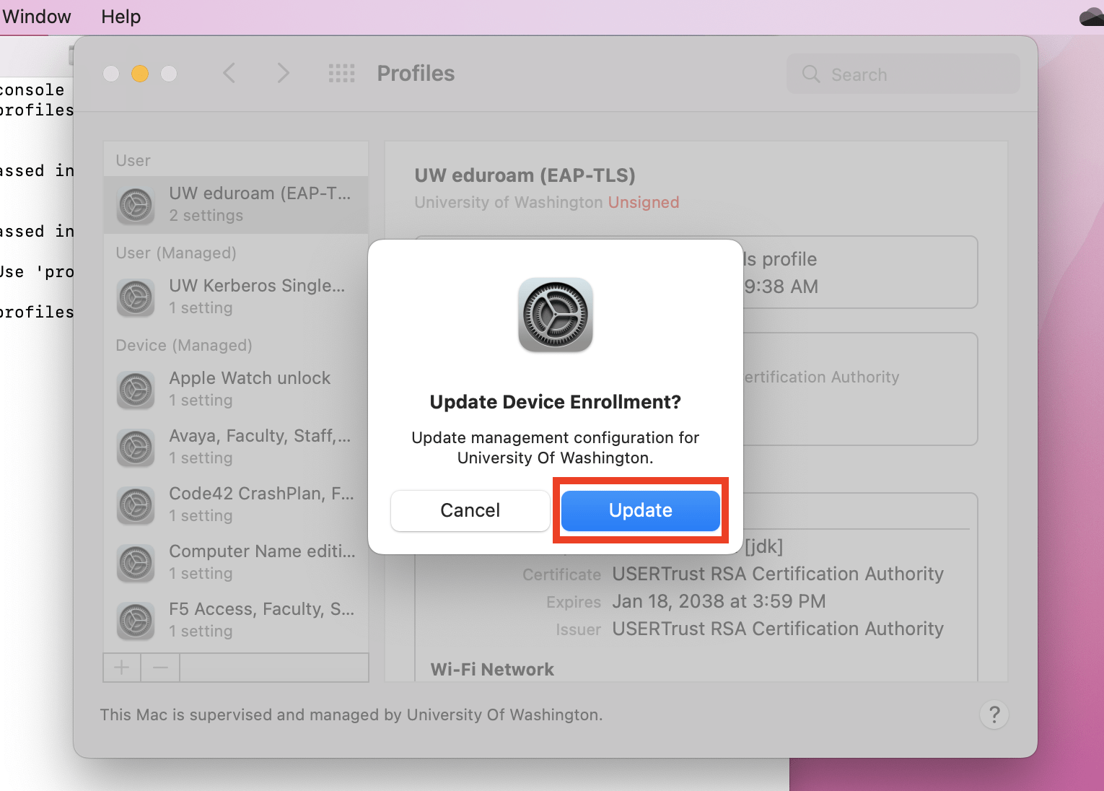Cancel the device enrollment dialog

[x=470, y=510]
